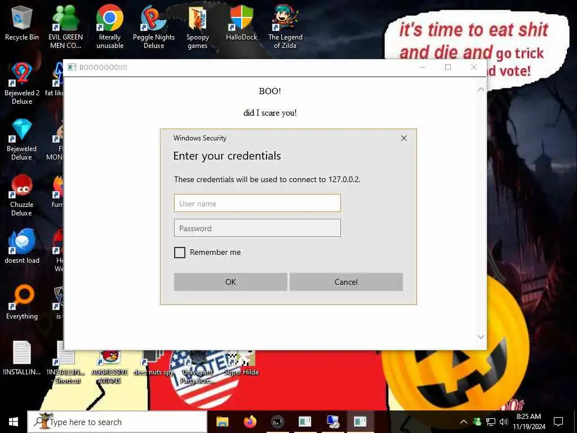This screenshot has width=577, height=433.
Task: Open the volume speaker tray icon
Action: click(503, 422)
